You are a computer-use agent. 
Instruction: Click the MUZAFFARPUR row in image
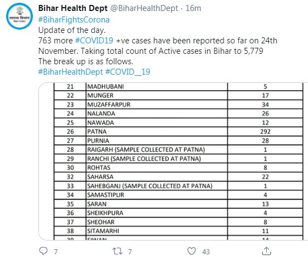tap(178, 104)
